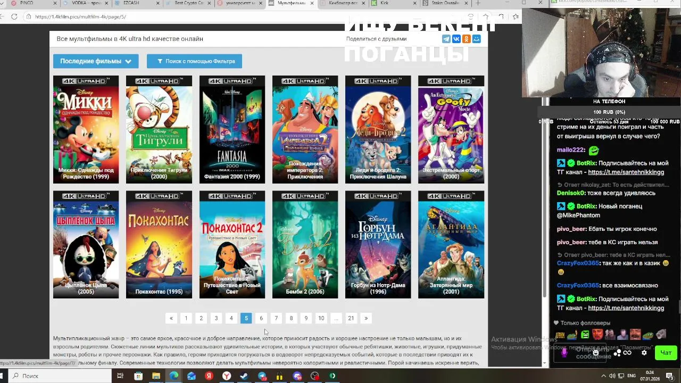Open Steam from the taskbar

[244, 376]
